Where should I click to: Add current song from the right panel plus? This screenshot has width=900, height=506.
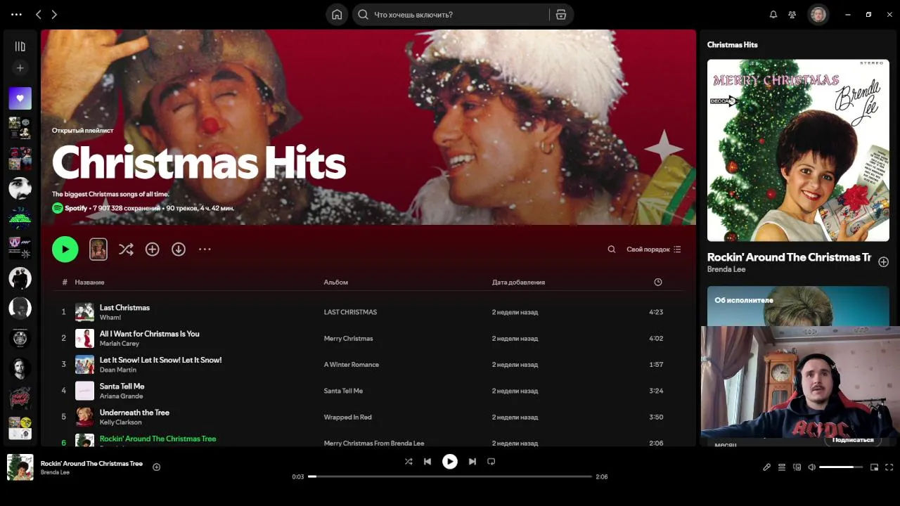[x=884, y=262]
